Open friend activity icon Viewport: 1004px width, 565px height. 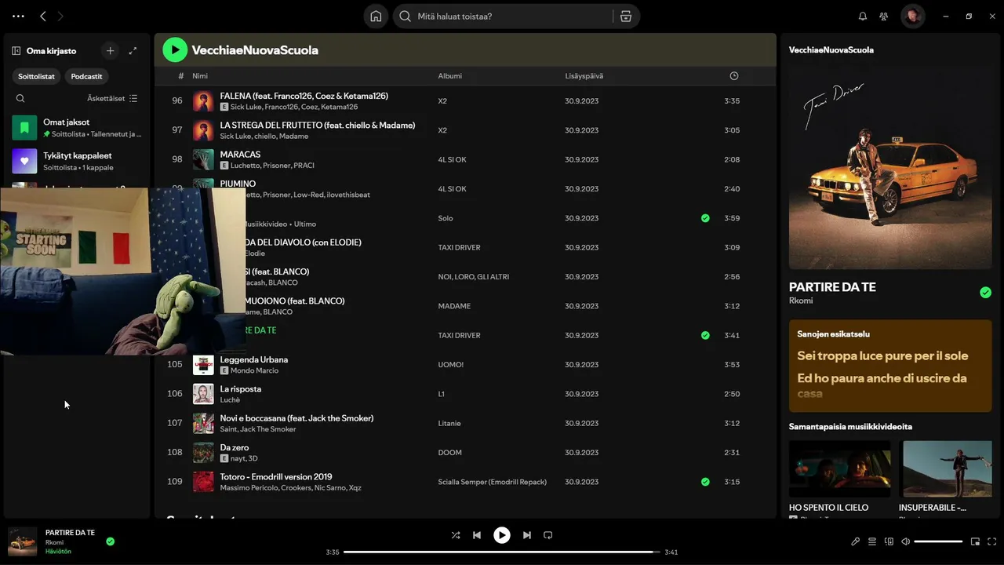[884, 16]
